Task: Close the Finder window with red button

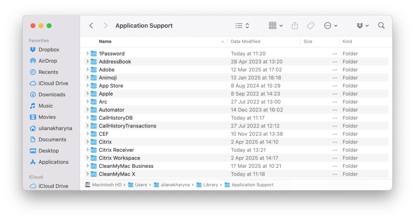Action: (33, 26)
